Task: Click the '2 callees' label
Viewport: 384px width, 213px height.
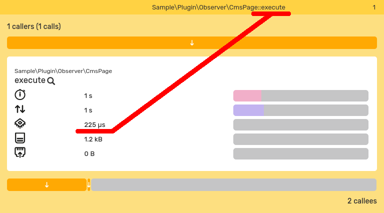Action: tap(362, 201)
